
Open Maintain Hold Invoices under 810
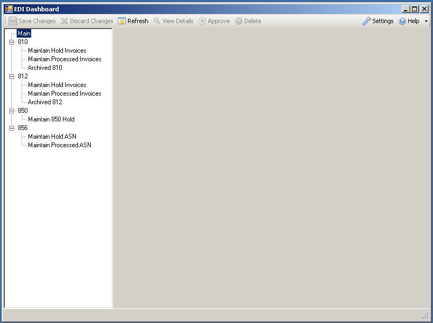tap(57, 51)
